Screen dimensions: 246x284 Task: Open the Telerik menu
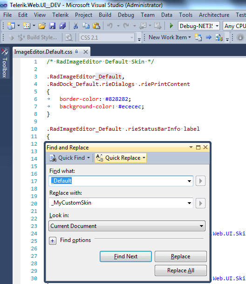60,15
